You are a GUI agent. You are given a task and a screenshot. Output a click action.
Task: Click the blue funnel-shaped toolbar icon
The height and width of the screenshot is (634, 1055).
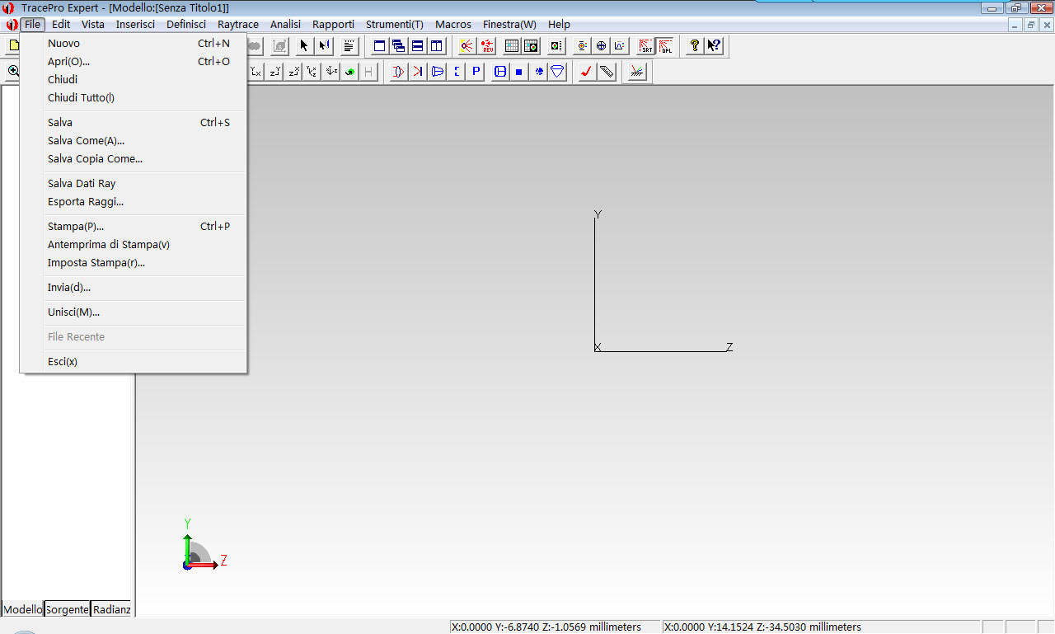pos(557,72)
